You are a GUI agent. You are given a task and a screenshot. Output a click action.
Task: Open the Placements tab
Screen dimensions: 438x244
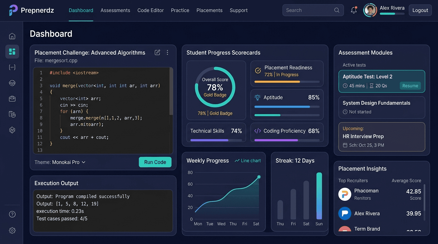(x=209, y=10)
